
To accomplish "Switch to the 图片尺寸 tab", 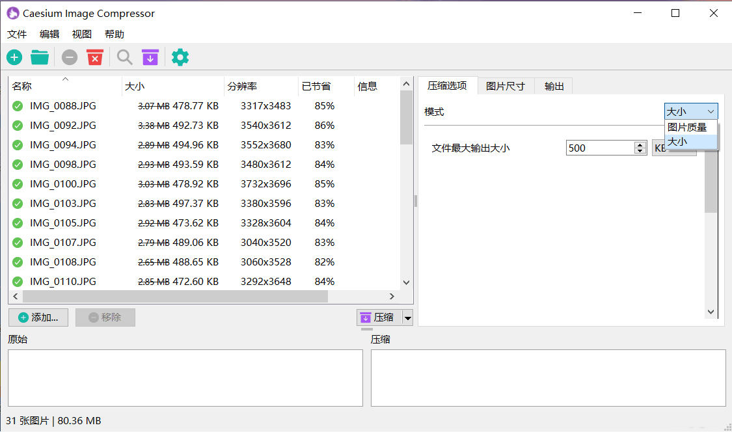I will (x=505, y=86).
